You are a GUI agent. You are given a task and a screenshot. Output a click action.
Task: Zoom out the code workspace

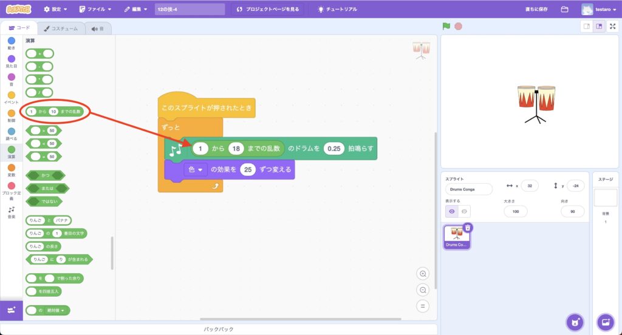(423, 290)
